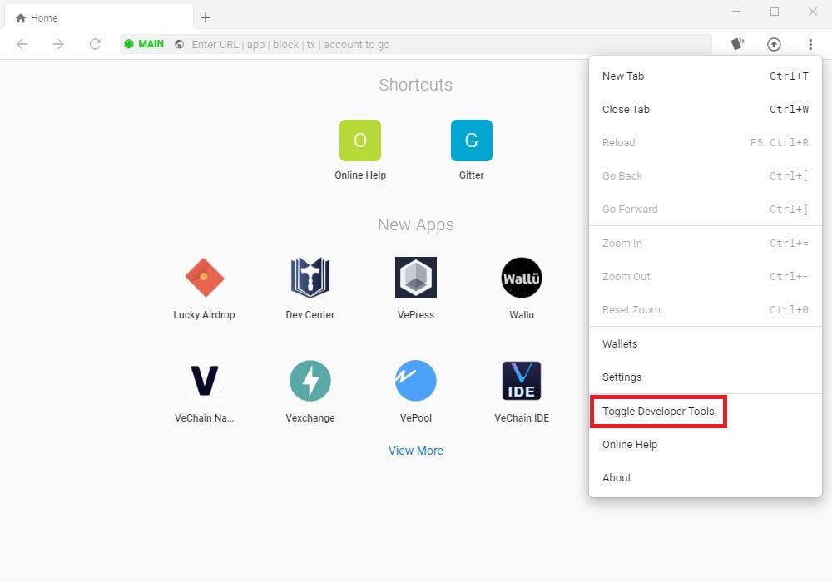Open the Gitter shortcut tile
The height and width of the screenshot is (582, 832).
471,141
